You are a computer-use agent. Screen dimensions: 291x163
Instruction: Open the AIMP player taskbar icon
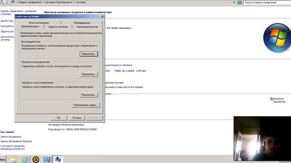click(x=35, y=159)
